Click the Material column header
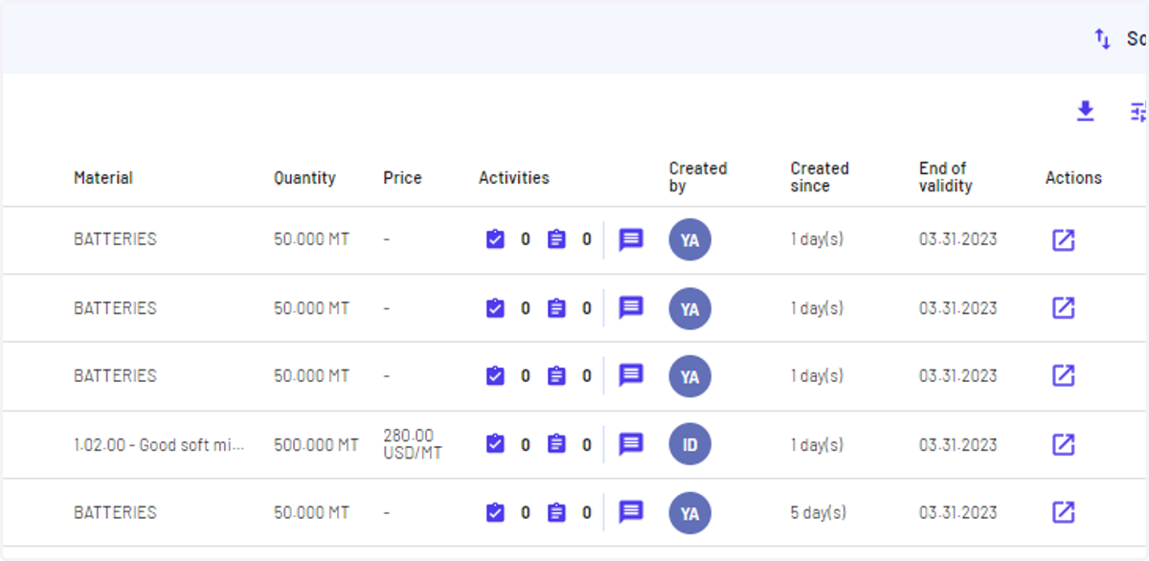This screenshot has width=1149, height=561. coord(103,178)
